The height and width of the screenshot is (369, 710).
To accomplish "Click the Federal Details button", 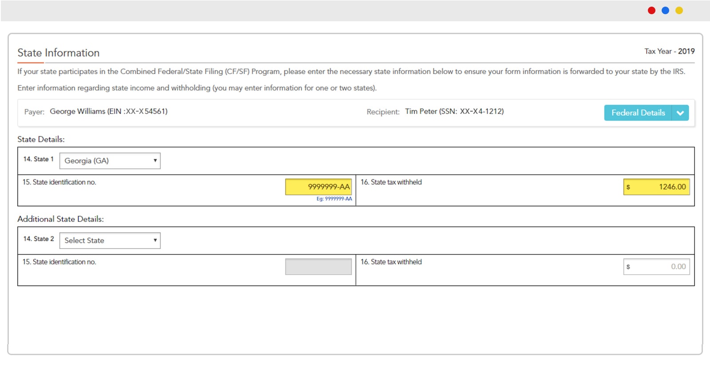I will (638, 113).
